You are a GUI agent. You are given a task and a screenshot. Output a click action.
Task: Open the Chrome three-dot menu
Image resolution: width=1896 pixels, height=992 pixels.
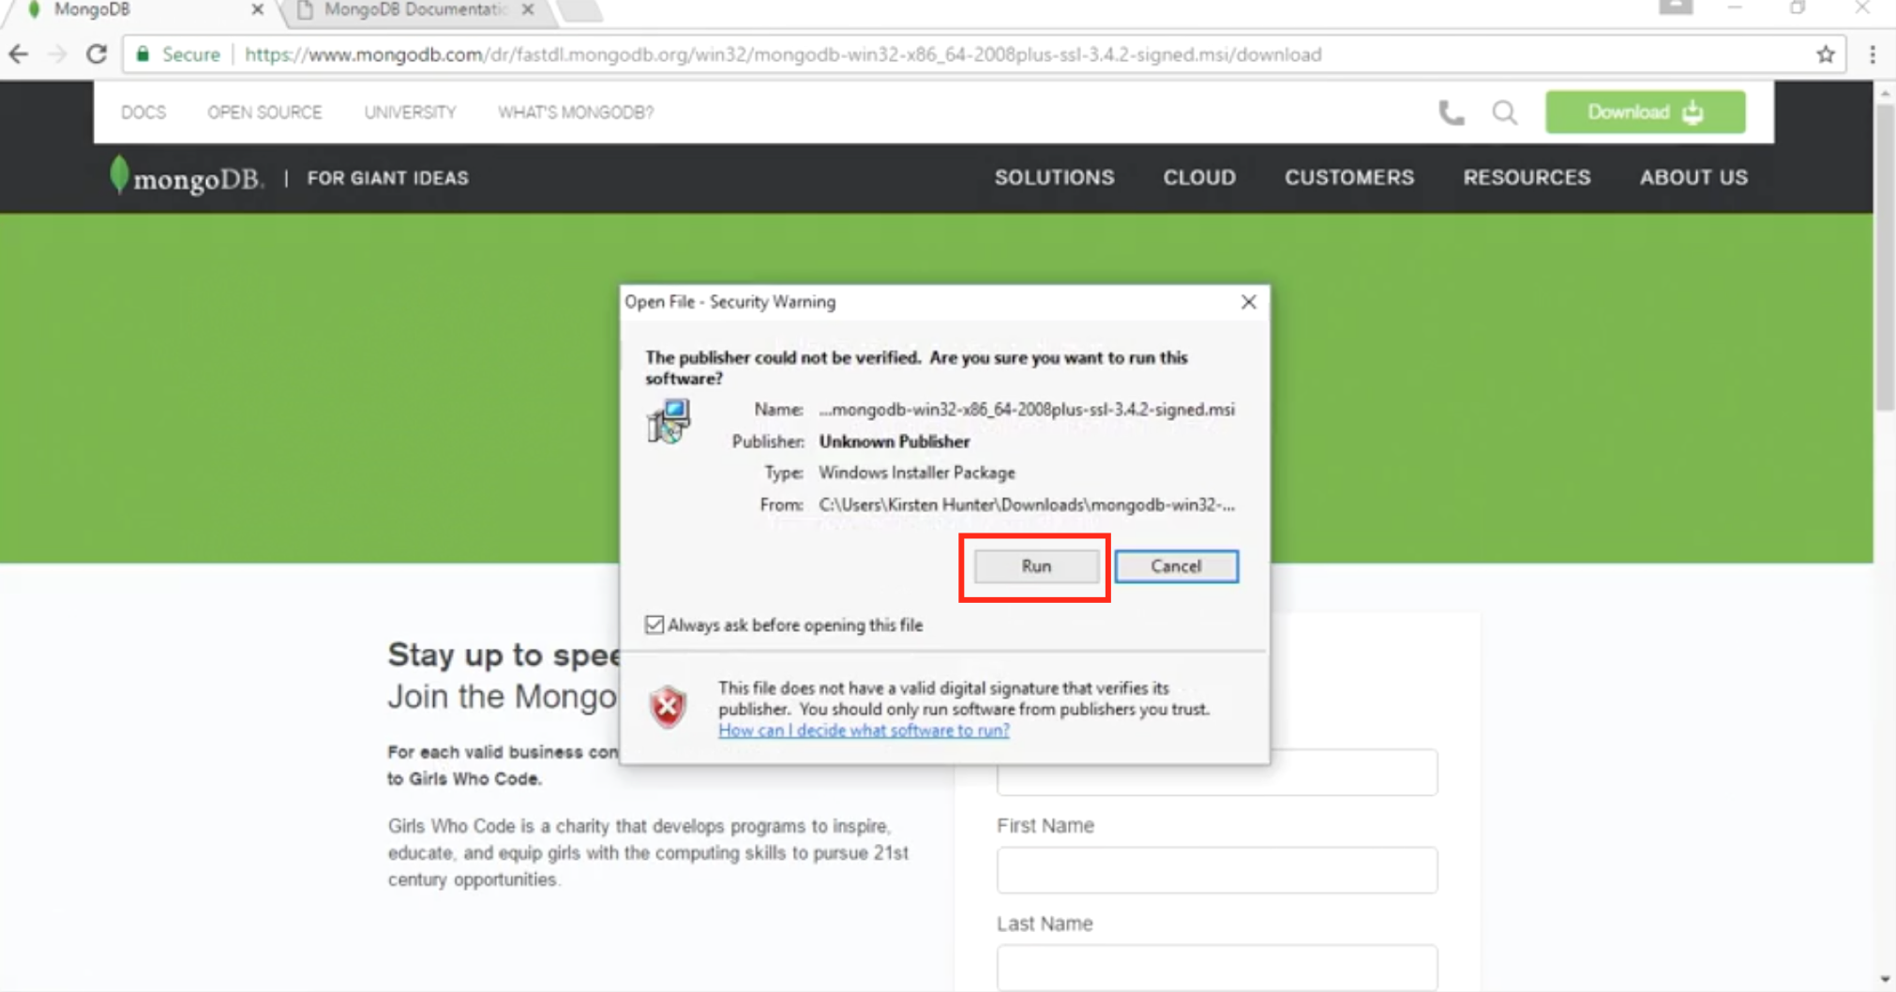coord(1873,54)
